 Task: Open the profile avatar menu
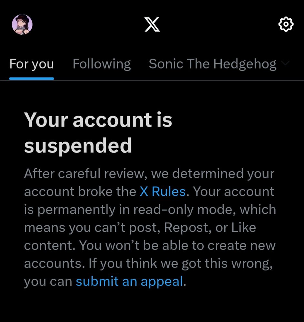(22, 24)
